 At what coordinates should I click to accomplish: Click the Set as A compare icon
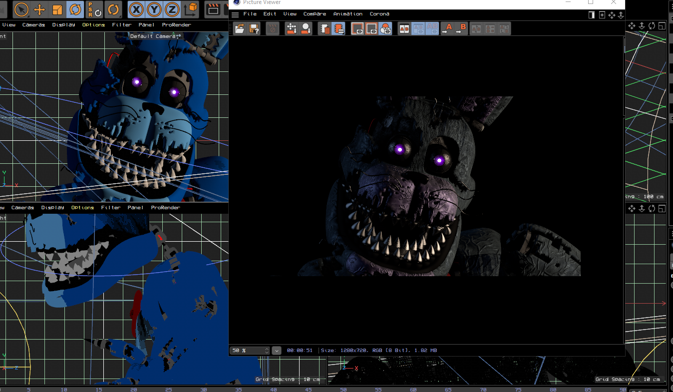click(446, 29)
